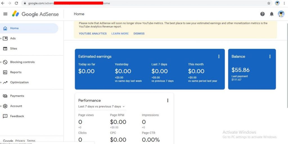Click the Yesterday earnings value

[123, 71]
